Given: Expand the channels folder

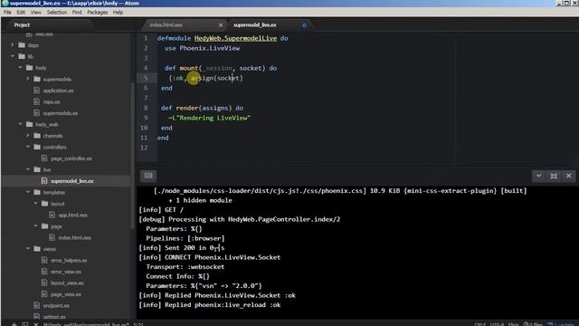Looking at the screenshot, I should point(28,135).
